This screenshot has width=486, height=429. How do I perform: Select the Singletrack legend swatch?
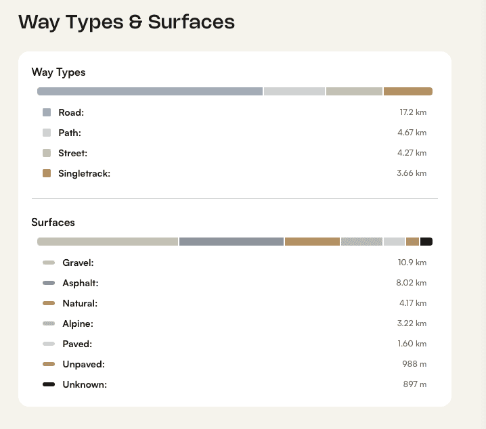47,173
